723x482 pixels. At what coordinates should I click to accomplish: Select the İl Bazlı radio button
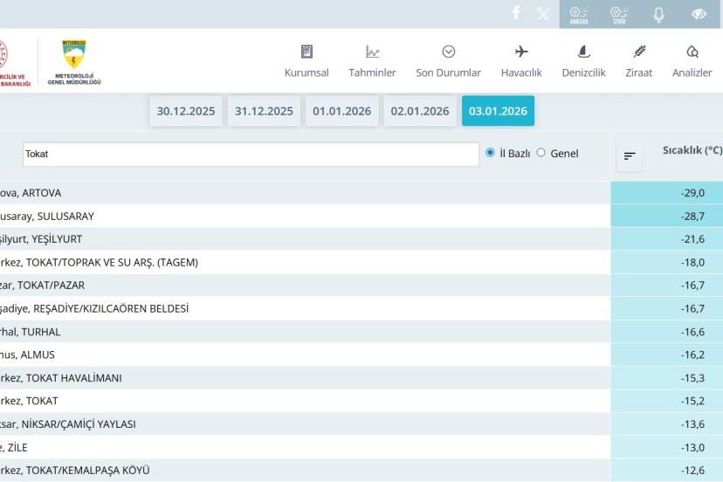click(490, 153)
